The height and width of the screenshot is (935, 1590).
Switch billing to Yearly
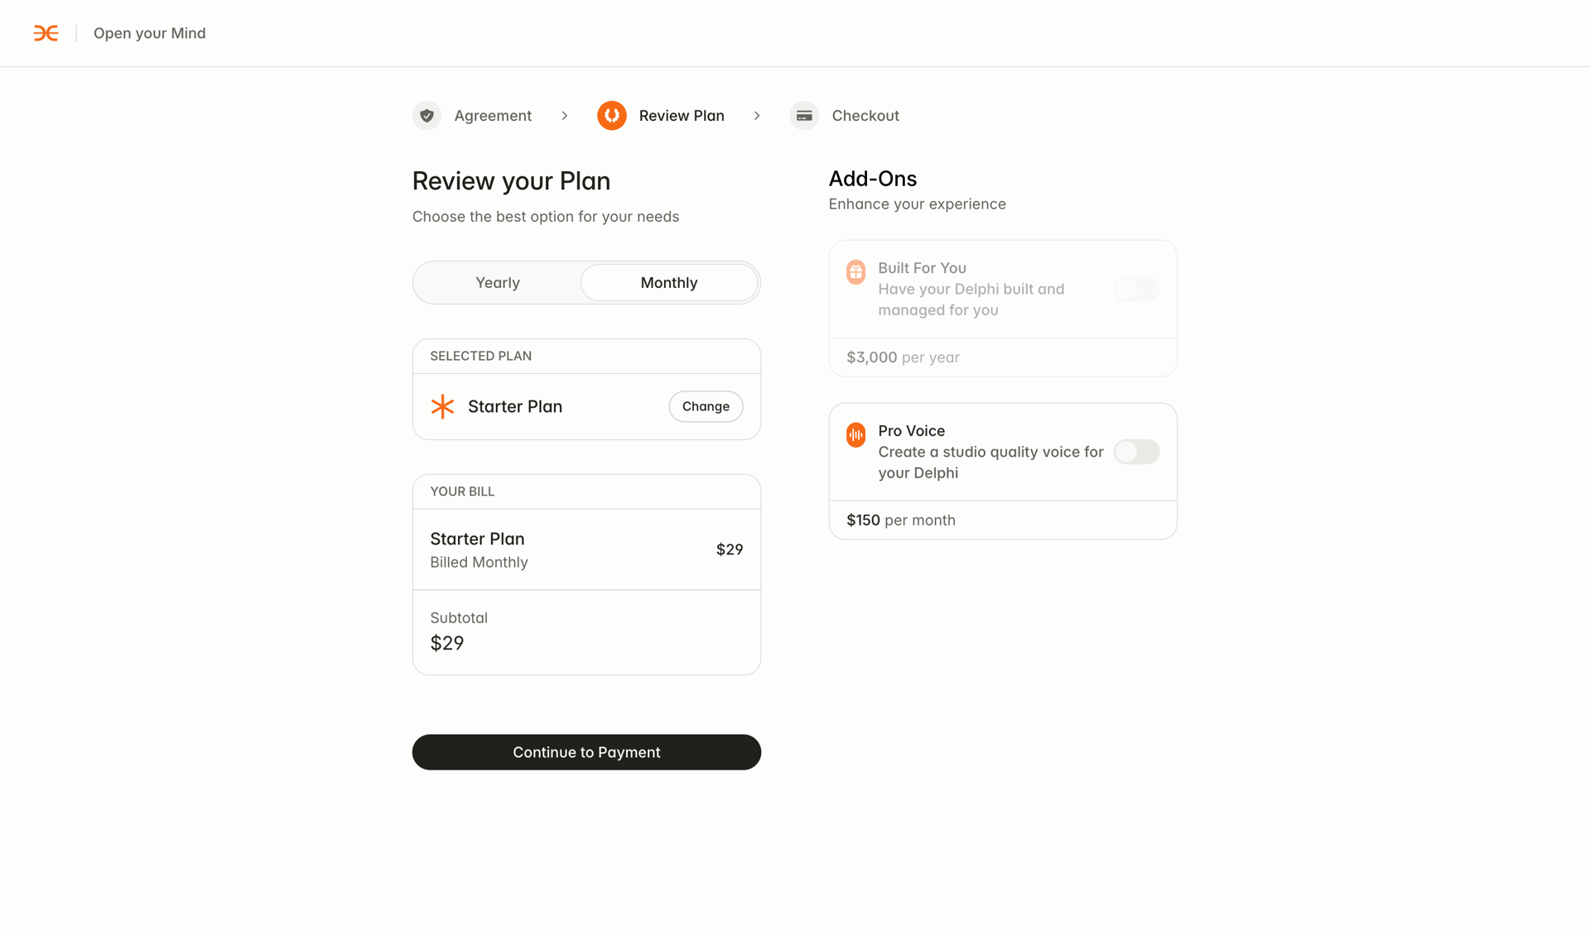[497, 282]
